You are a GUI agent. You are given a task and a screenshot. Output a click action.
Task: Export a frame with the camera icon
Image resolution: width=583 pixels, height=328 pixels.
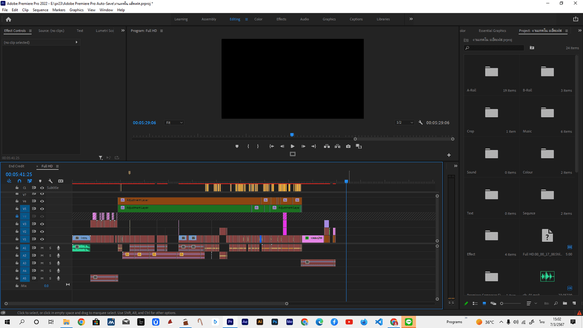point(348,146)
